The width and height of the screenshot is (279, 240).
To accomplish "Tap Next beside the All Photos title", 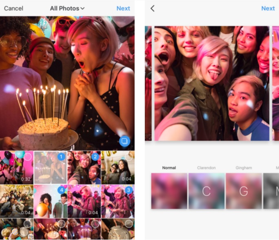I will point(123,8).
